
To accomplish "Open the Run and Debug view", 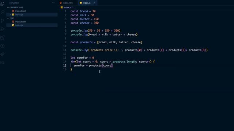I will [x=3, y=29].
